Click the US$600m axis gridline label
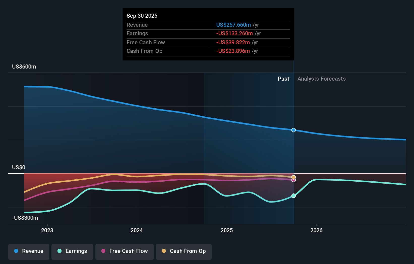This screenshot has height=264, width=414. tap(23, 67)
